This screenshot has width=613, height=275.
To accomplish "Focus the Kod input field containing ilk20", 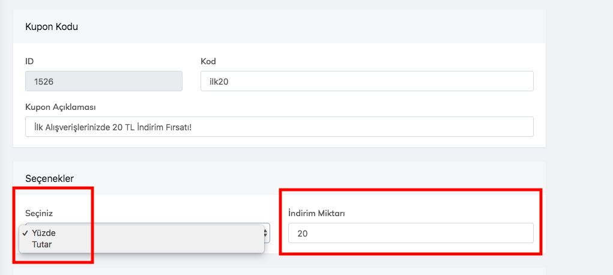I will 366,81.
